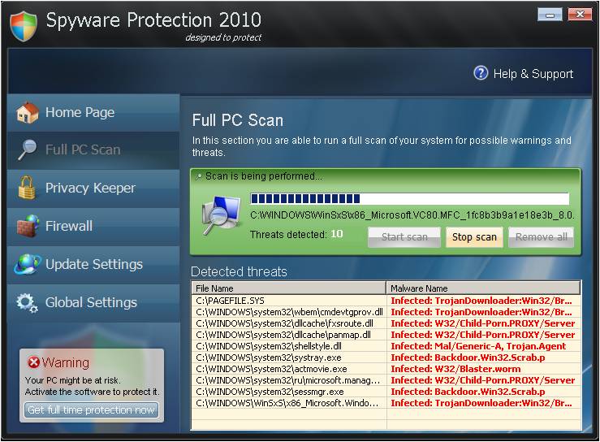Image resolution: width=600 pixels, height=442 pixels.
Task: Open Update Settings section
Action: (x=93, y=264)
